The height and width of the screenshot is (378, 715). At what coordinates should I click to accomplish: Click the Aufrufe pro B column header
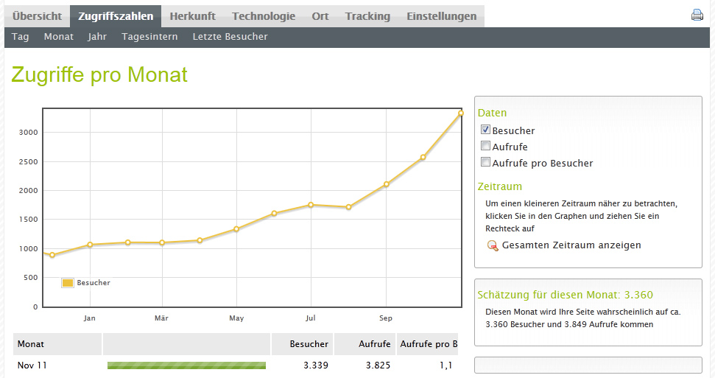pos(427,344)
